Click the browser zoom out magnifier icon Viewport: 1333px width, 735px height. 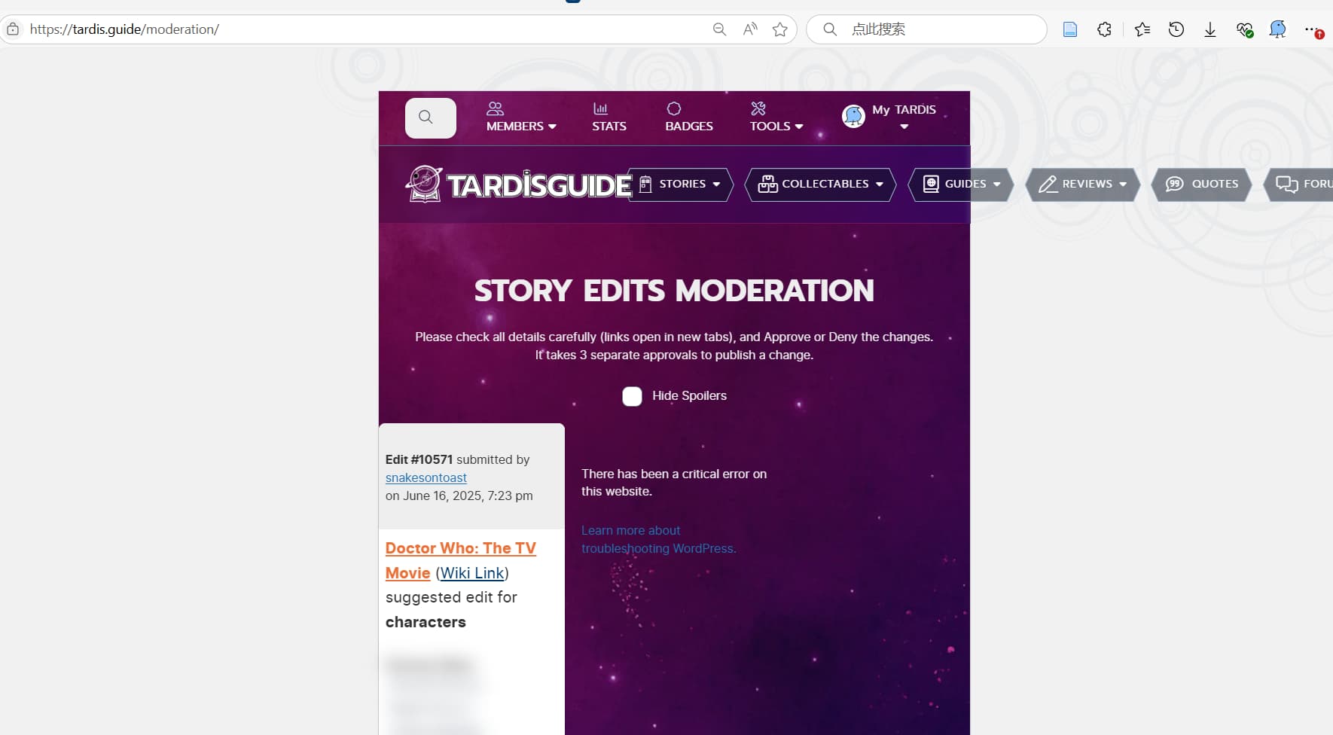(x=719, y=29)
